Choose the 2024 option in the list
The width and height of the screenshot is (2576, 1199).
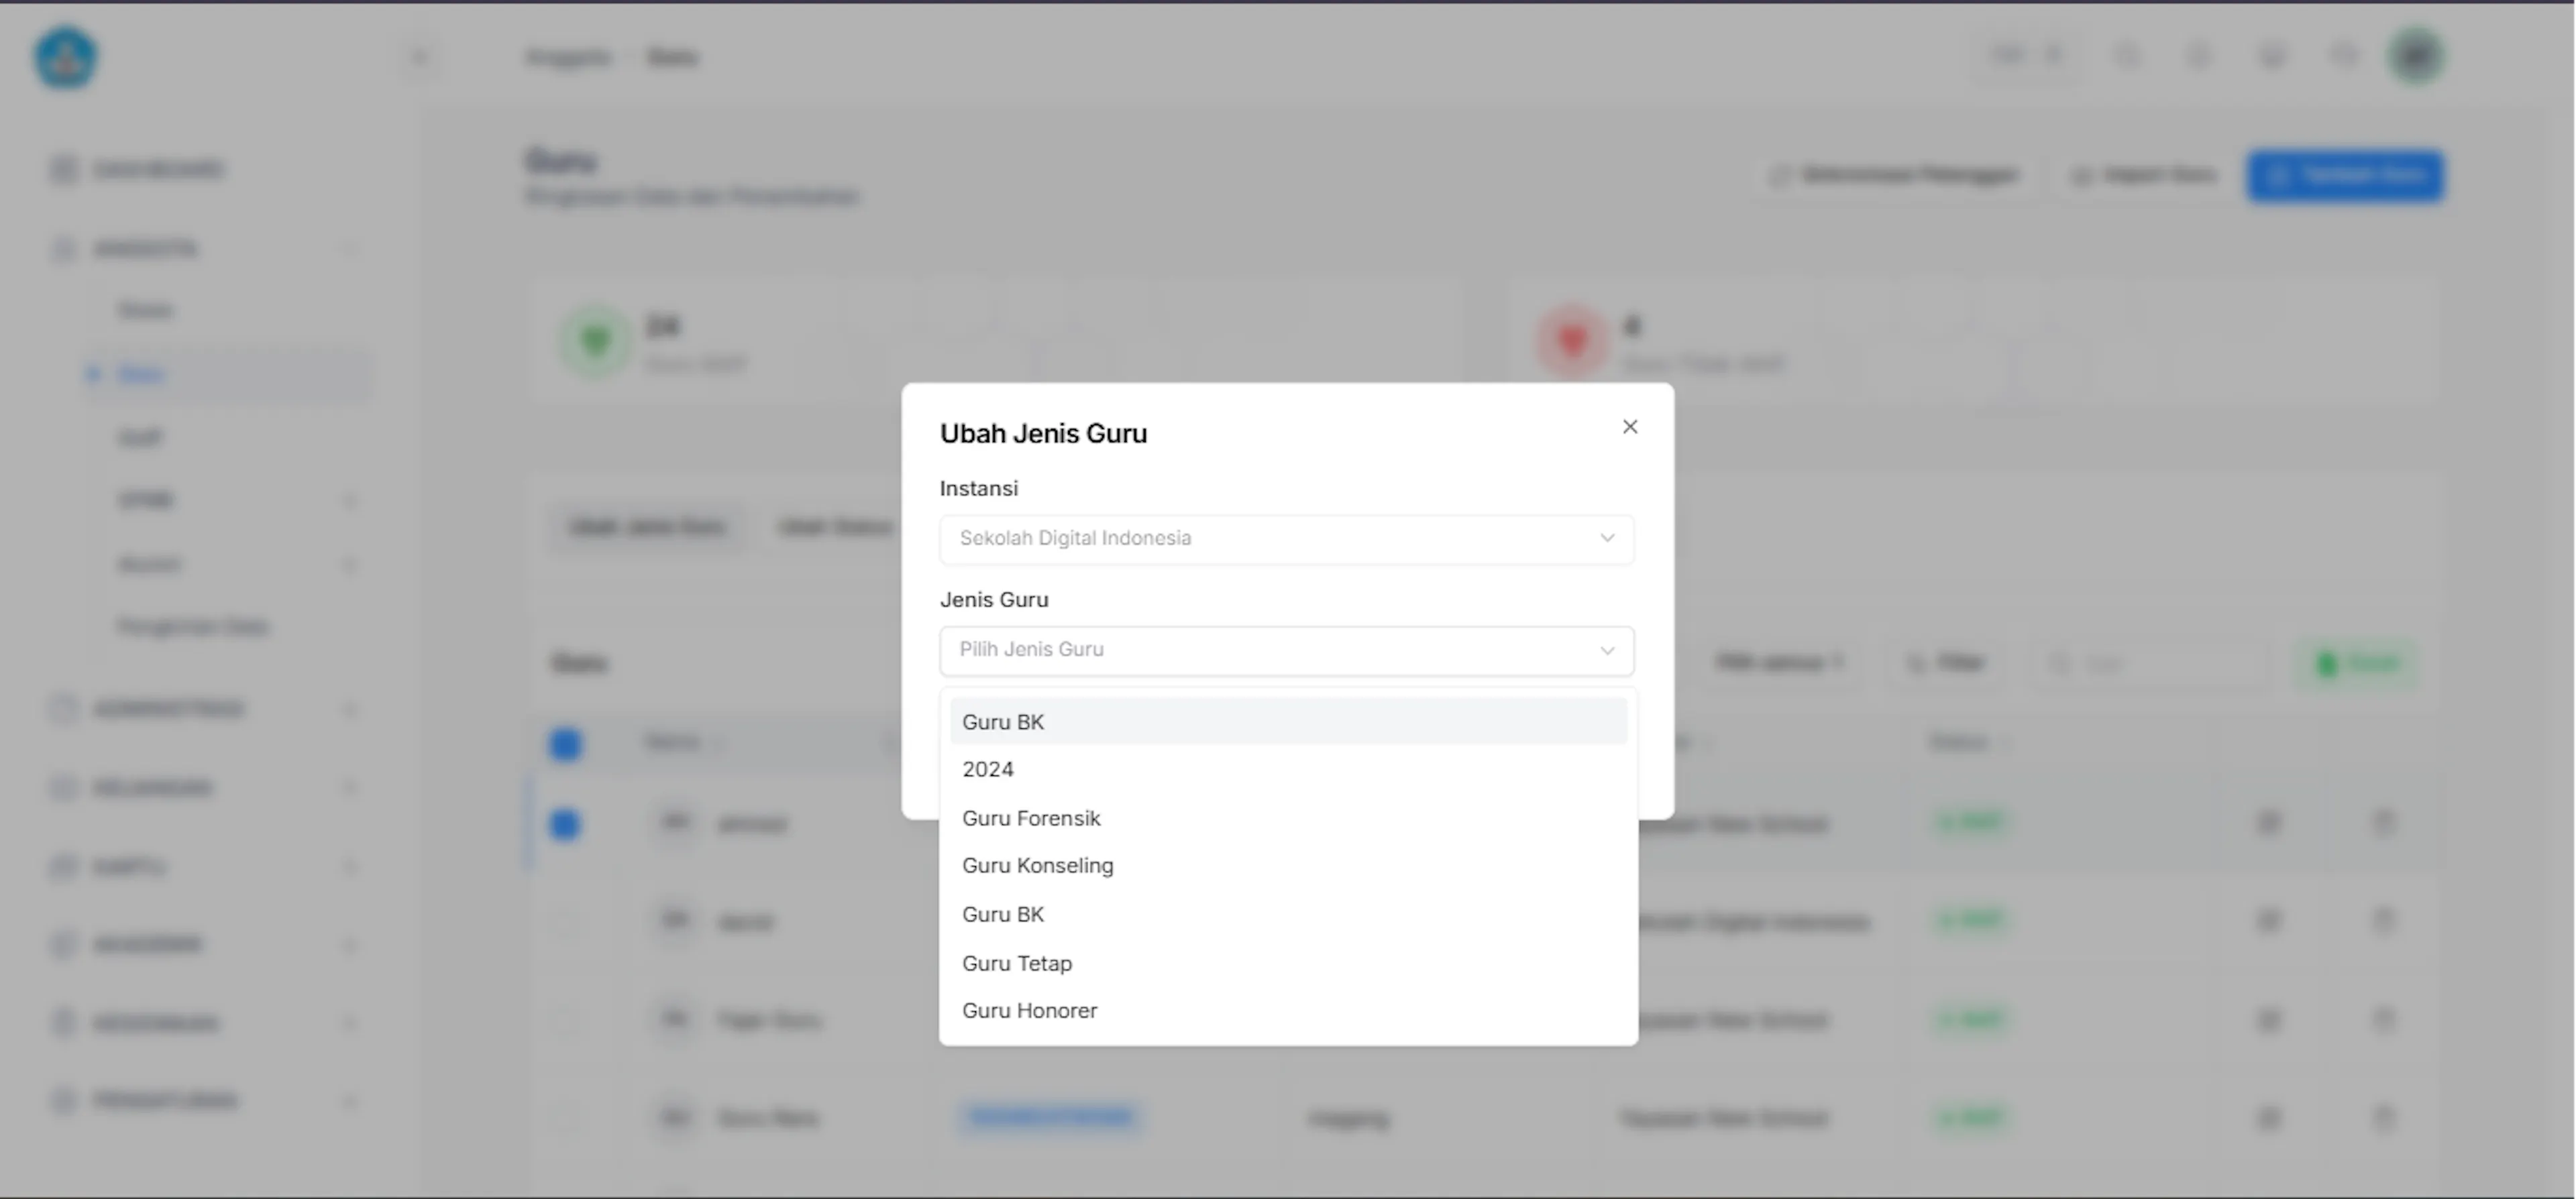point(1288,770)
